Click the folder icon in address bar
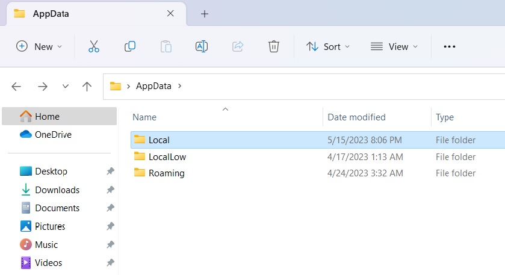 point(116,86)
